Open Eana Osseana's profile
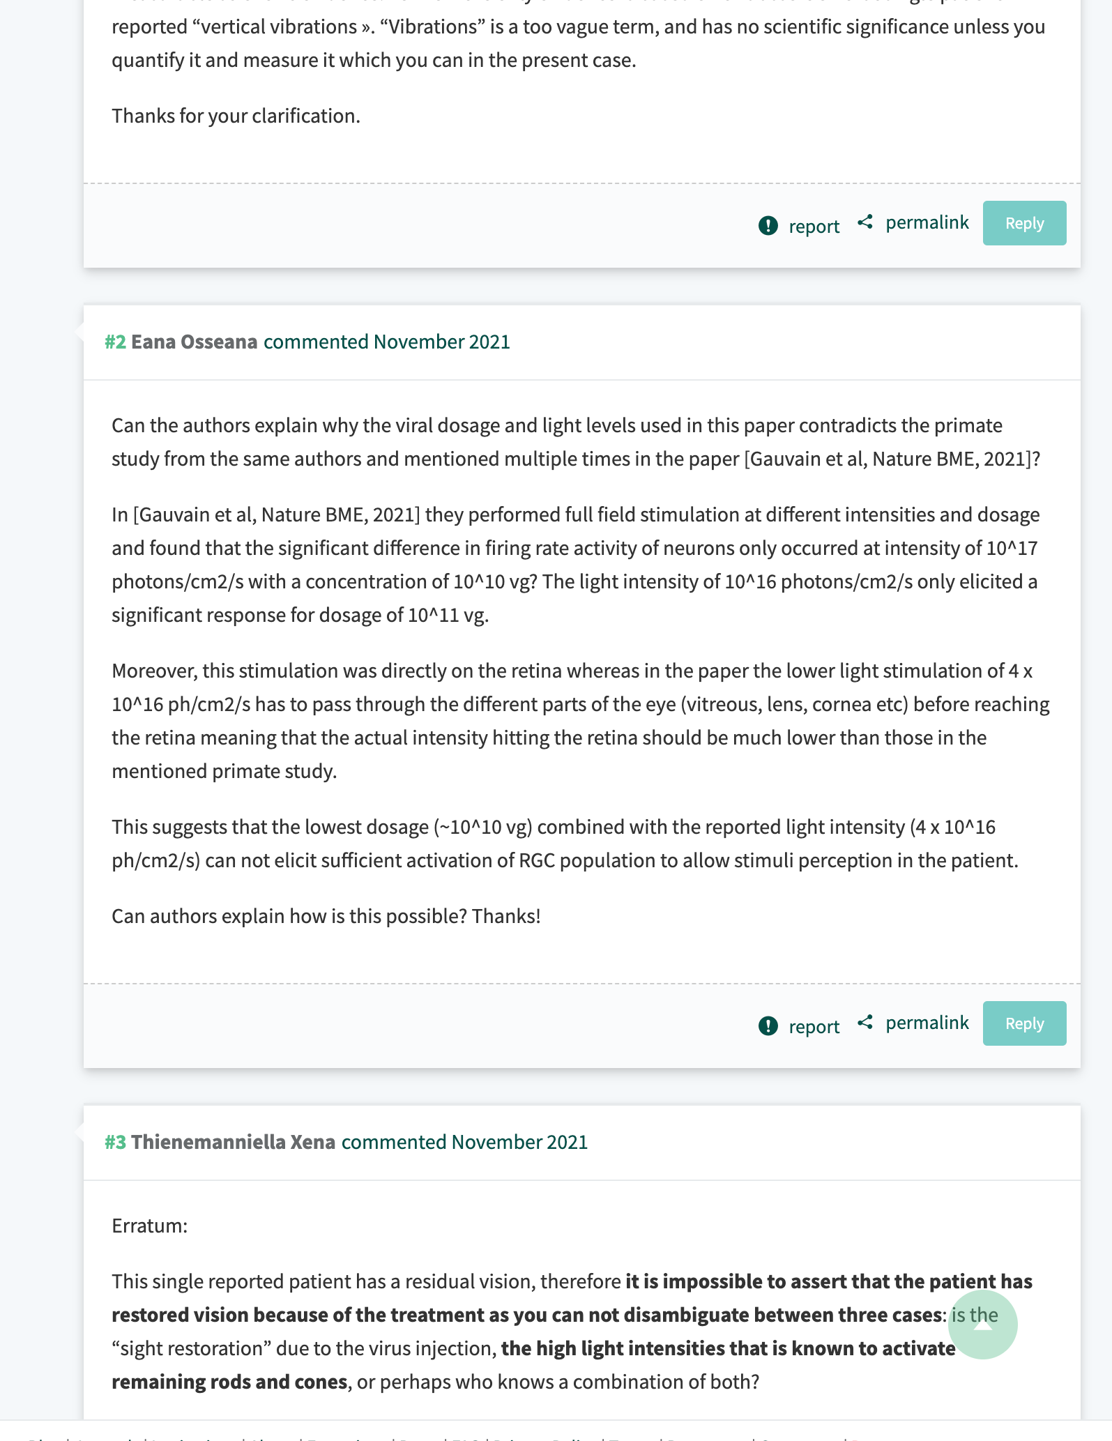 (194, 342)
